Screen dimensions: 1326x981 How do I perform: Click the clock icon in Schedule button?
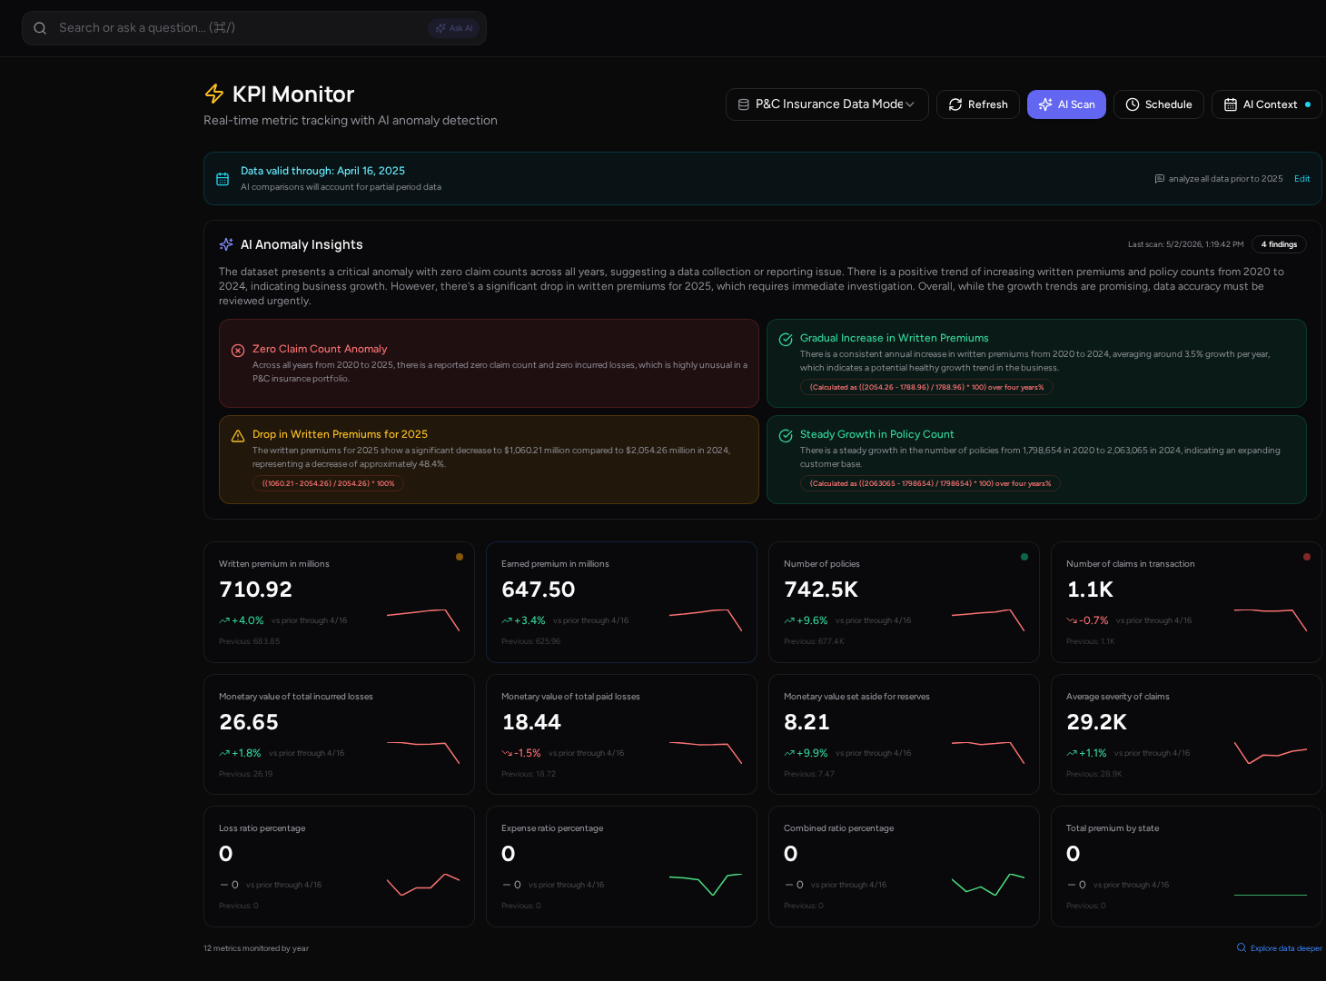[x=1133, y=104]
